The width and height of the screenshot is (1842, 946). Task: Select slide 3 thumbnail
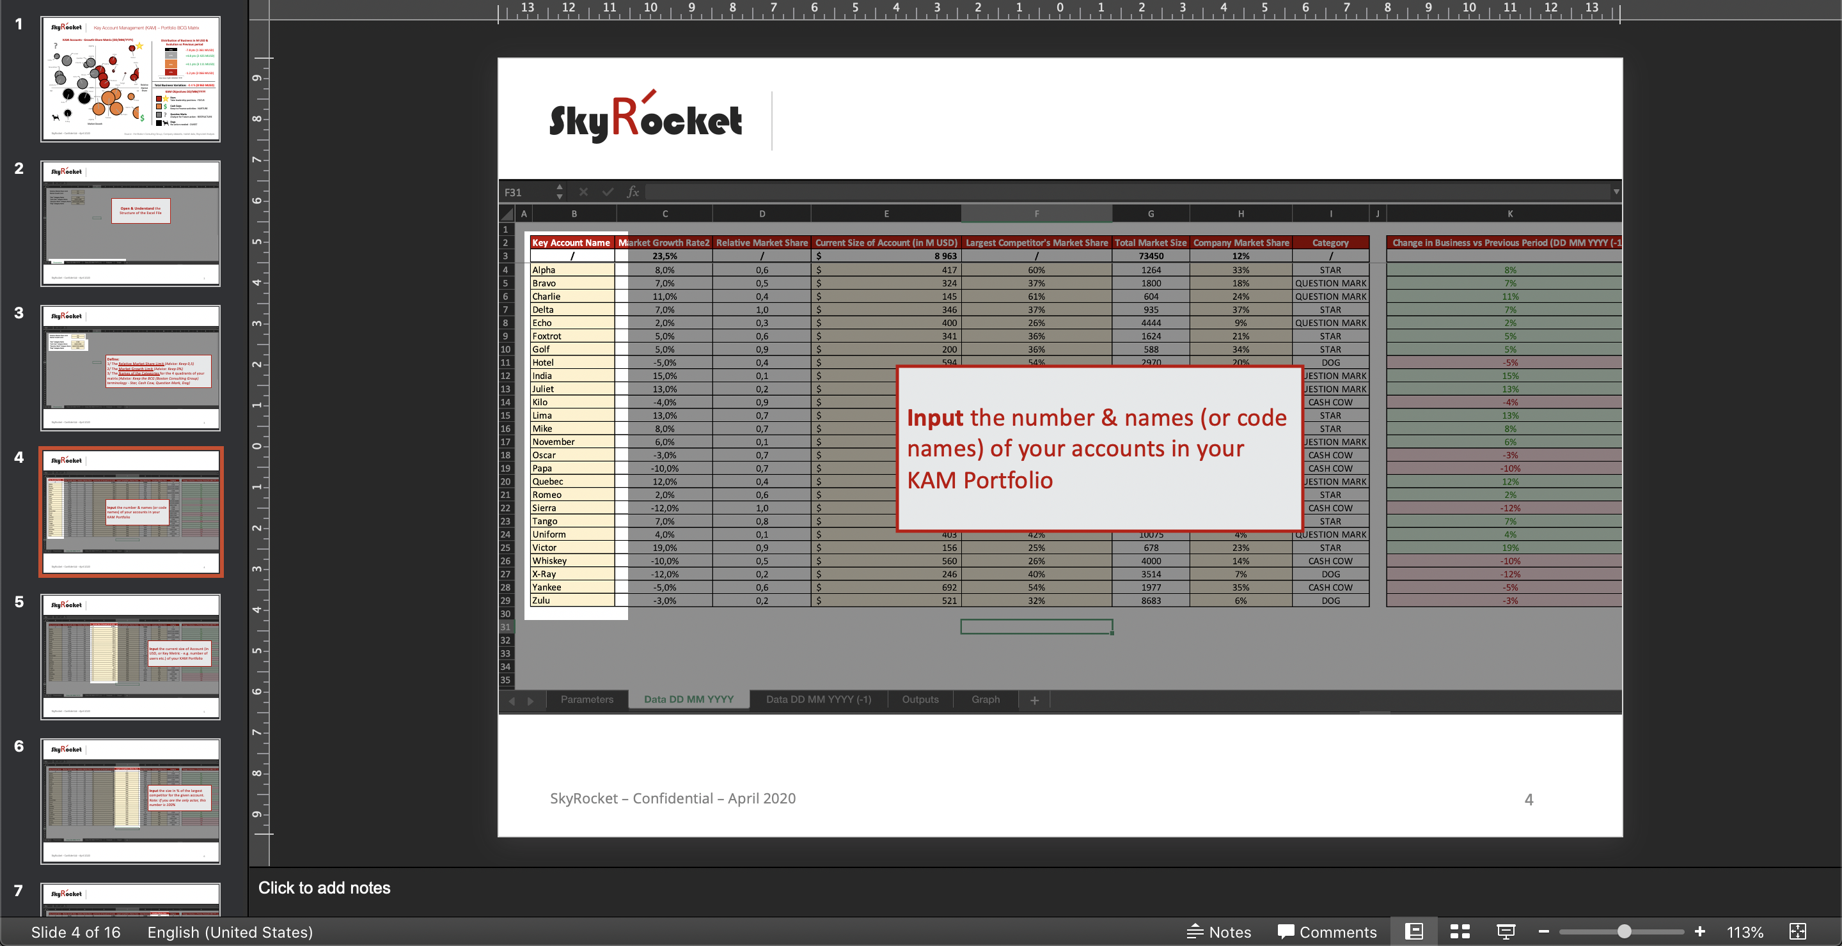point(130,368)
